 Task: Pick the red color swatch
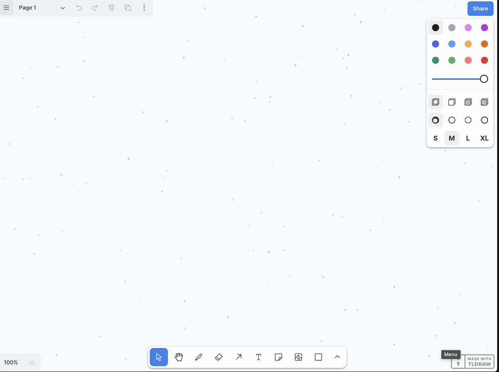(484, 60)
